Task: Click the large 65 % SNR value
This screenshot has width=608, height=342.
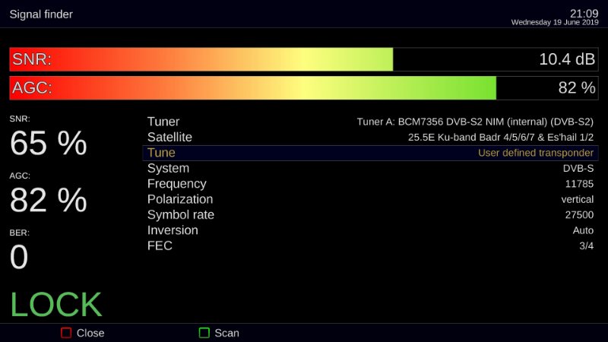Action: coord(49,143)
